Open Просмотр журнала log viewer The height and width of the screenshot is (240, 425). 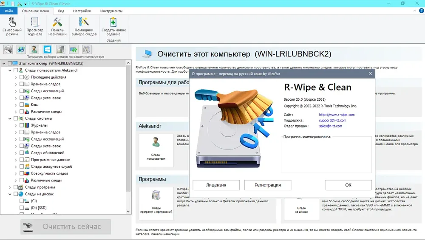pos(35,26)
